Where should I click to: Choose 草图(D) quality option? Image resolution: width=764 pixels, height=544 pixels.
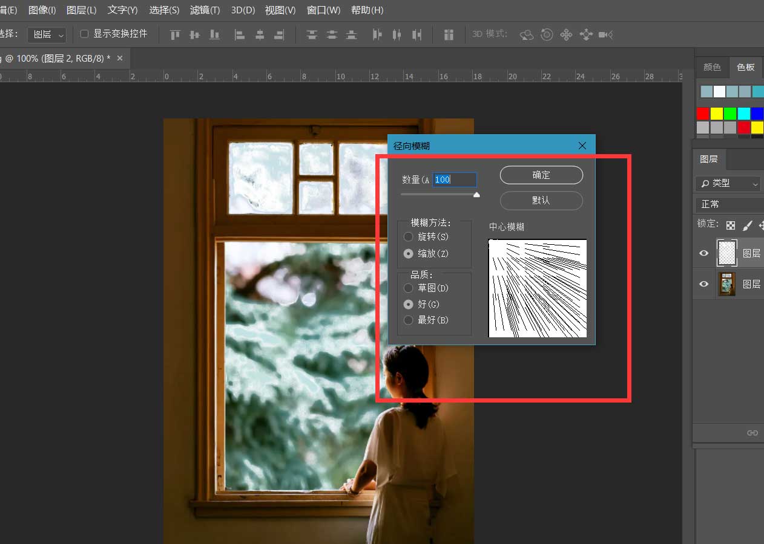409,288
